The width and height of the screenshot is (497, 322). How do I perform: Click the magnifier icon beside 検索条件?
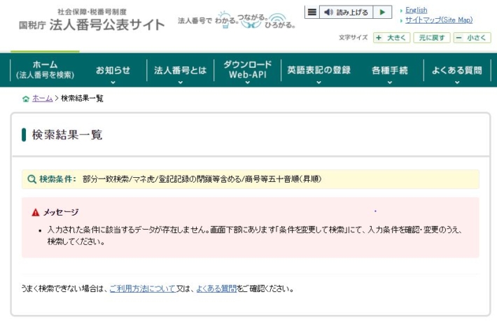pos(31,179)
